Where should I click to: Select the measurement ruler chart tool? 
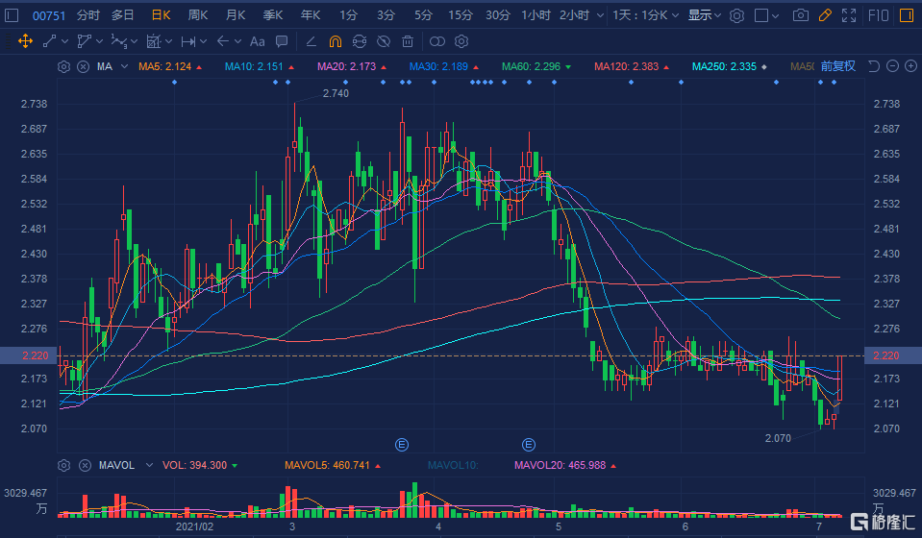pyautogui.click(x=154, y=41)
